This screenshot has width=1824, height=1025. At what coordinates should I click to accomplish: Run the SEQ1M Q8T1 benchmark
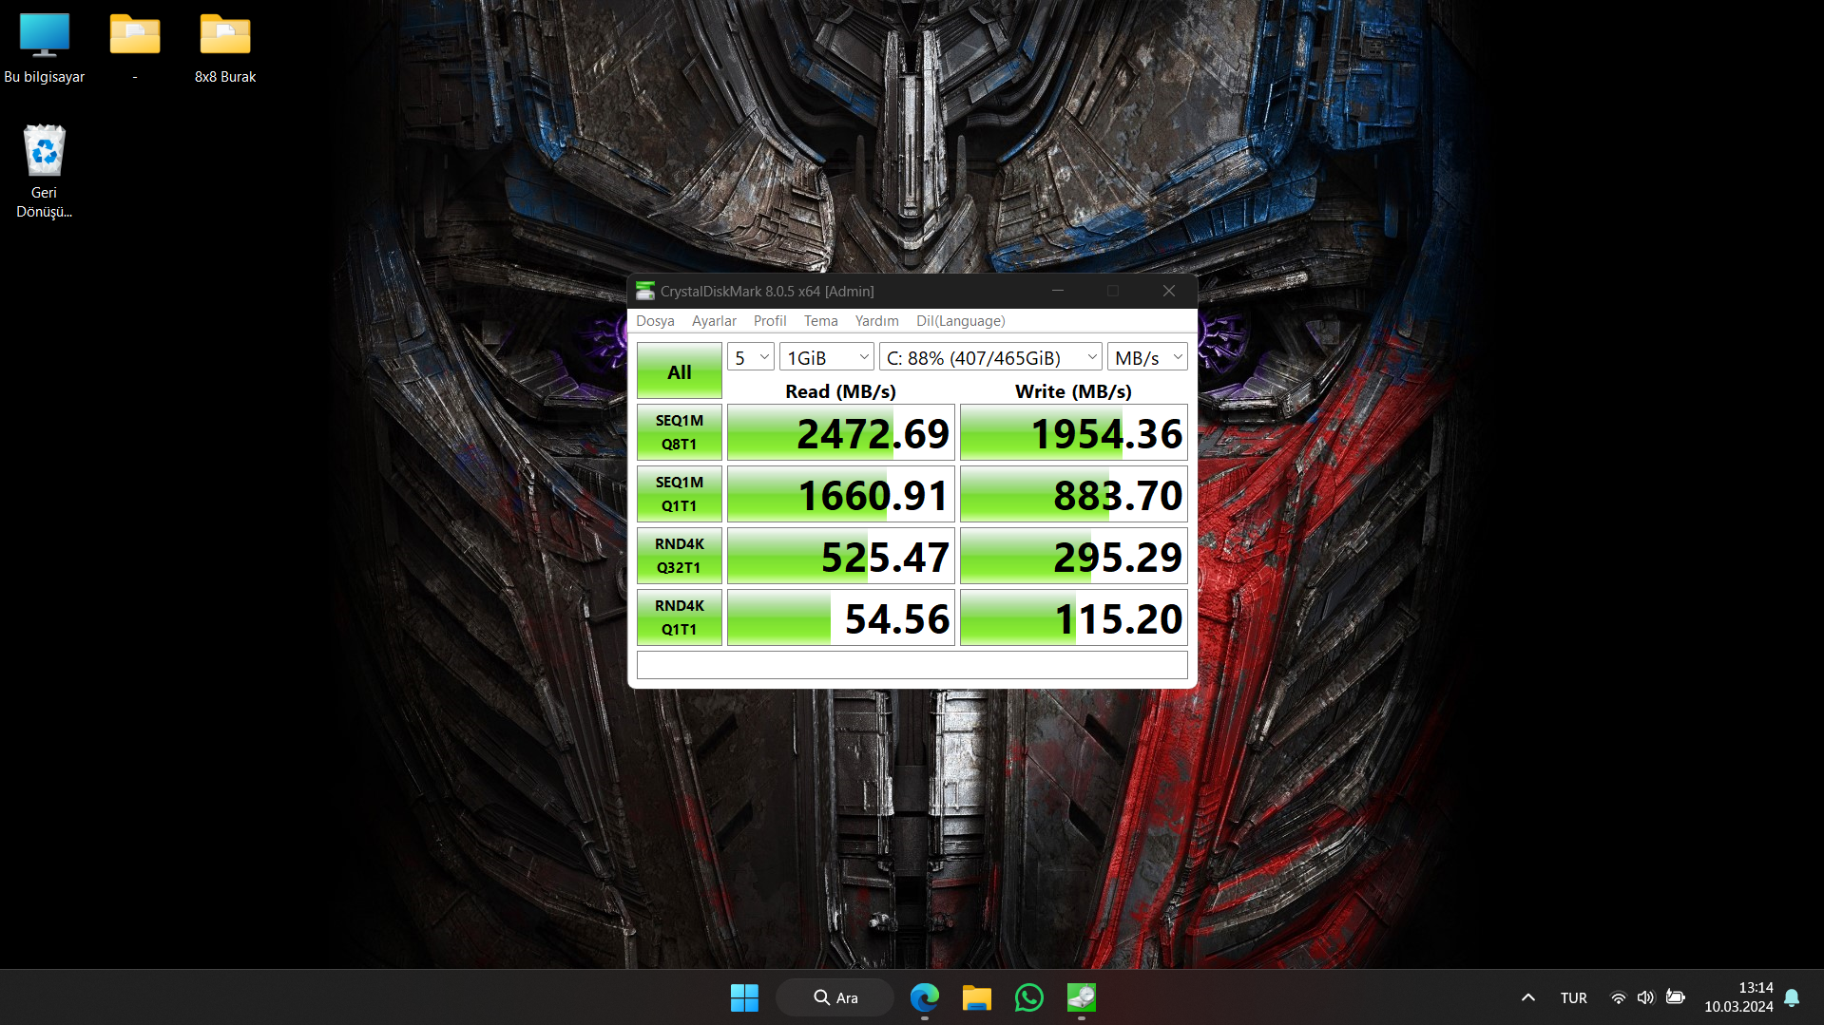pos(680,432)
